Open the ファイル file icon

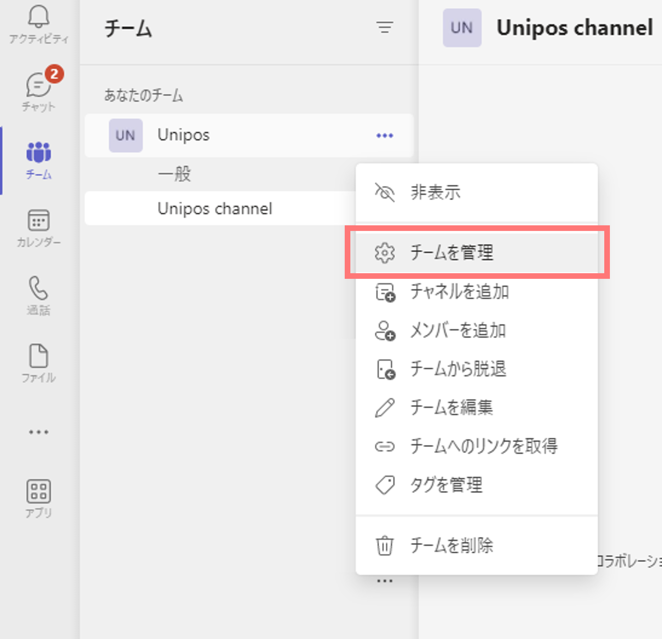[39, 363]
